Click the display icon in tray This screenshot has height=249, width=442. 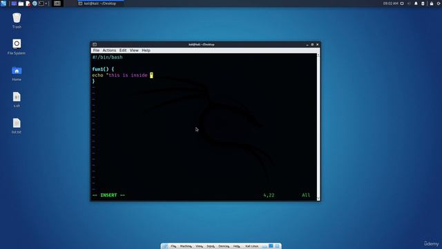point(402,3)
